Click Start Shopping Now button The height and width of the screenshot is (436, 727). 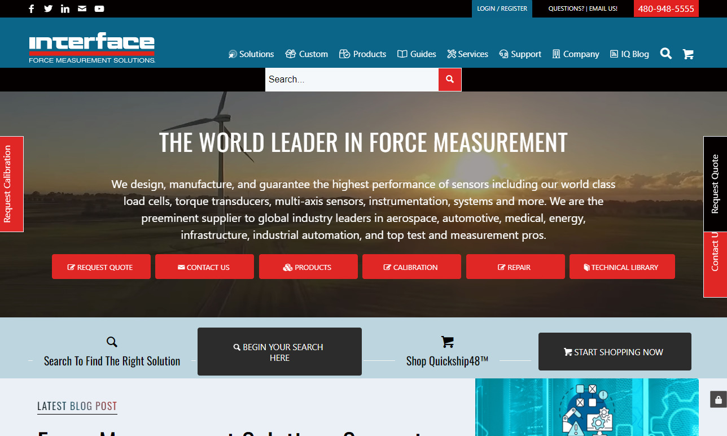tap(614, 352)
